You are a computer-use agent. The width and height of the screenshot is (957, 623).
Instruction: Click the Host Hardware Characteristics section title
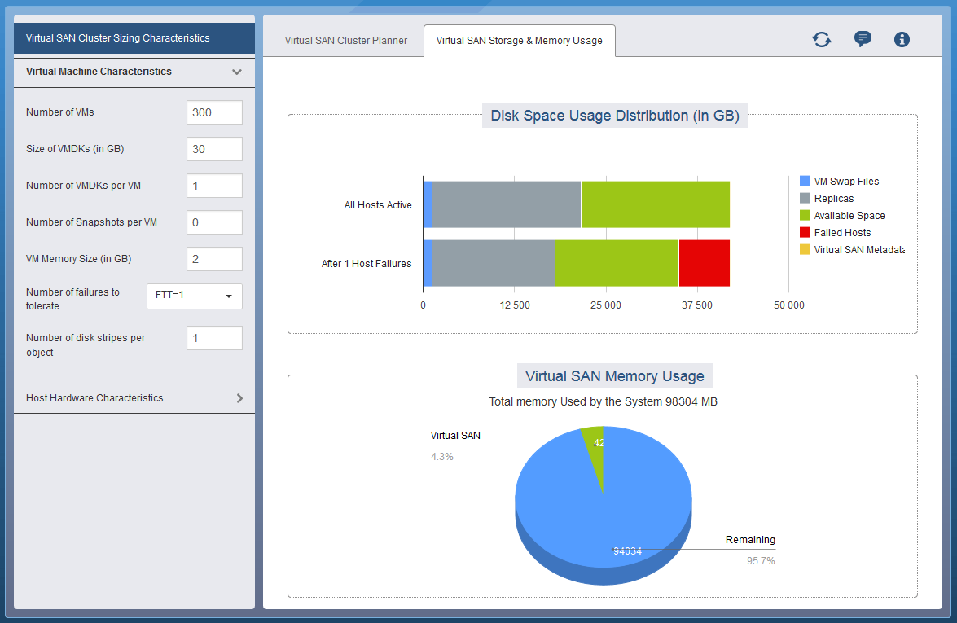(94, 398)
